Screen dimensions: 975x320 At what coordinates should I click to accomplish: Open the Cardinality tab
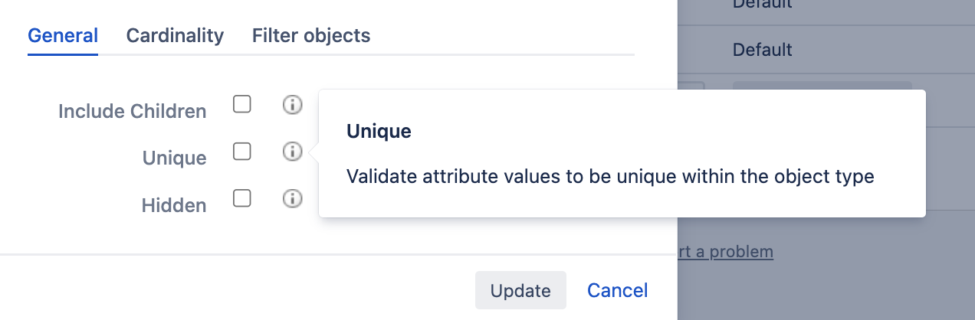point(175,36)
